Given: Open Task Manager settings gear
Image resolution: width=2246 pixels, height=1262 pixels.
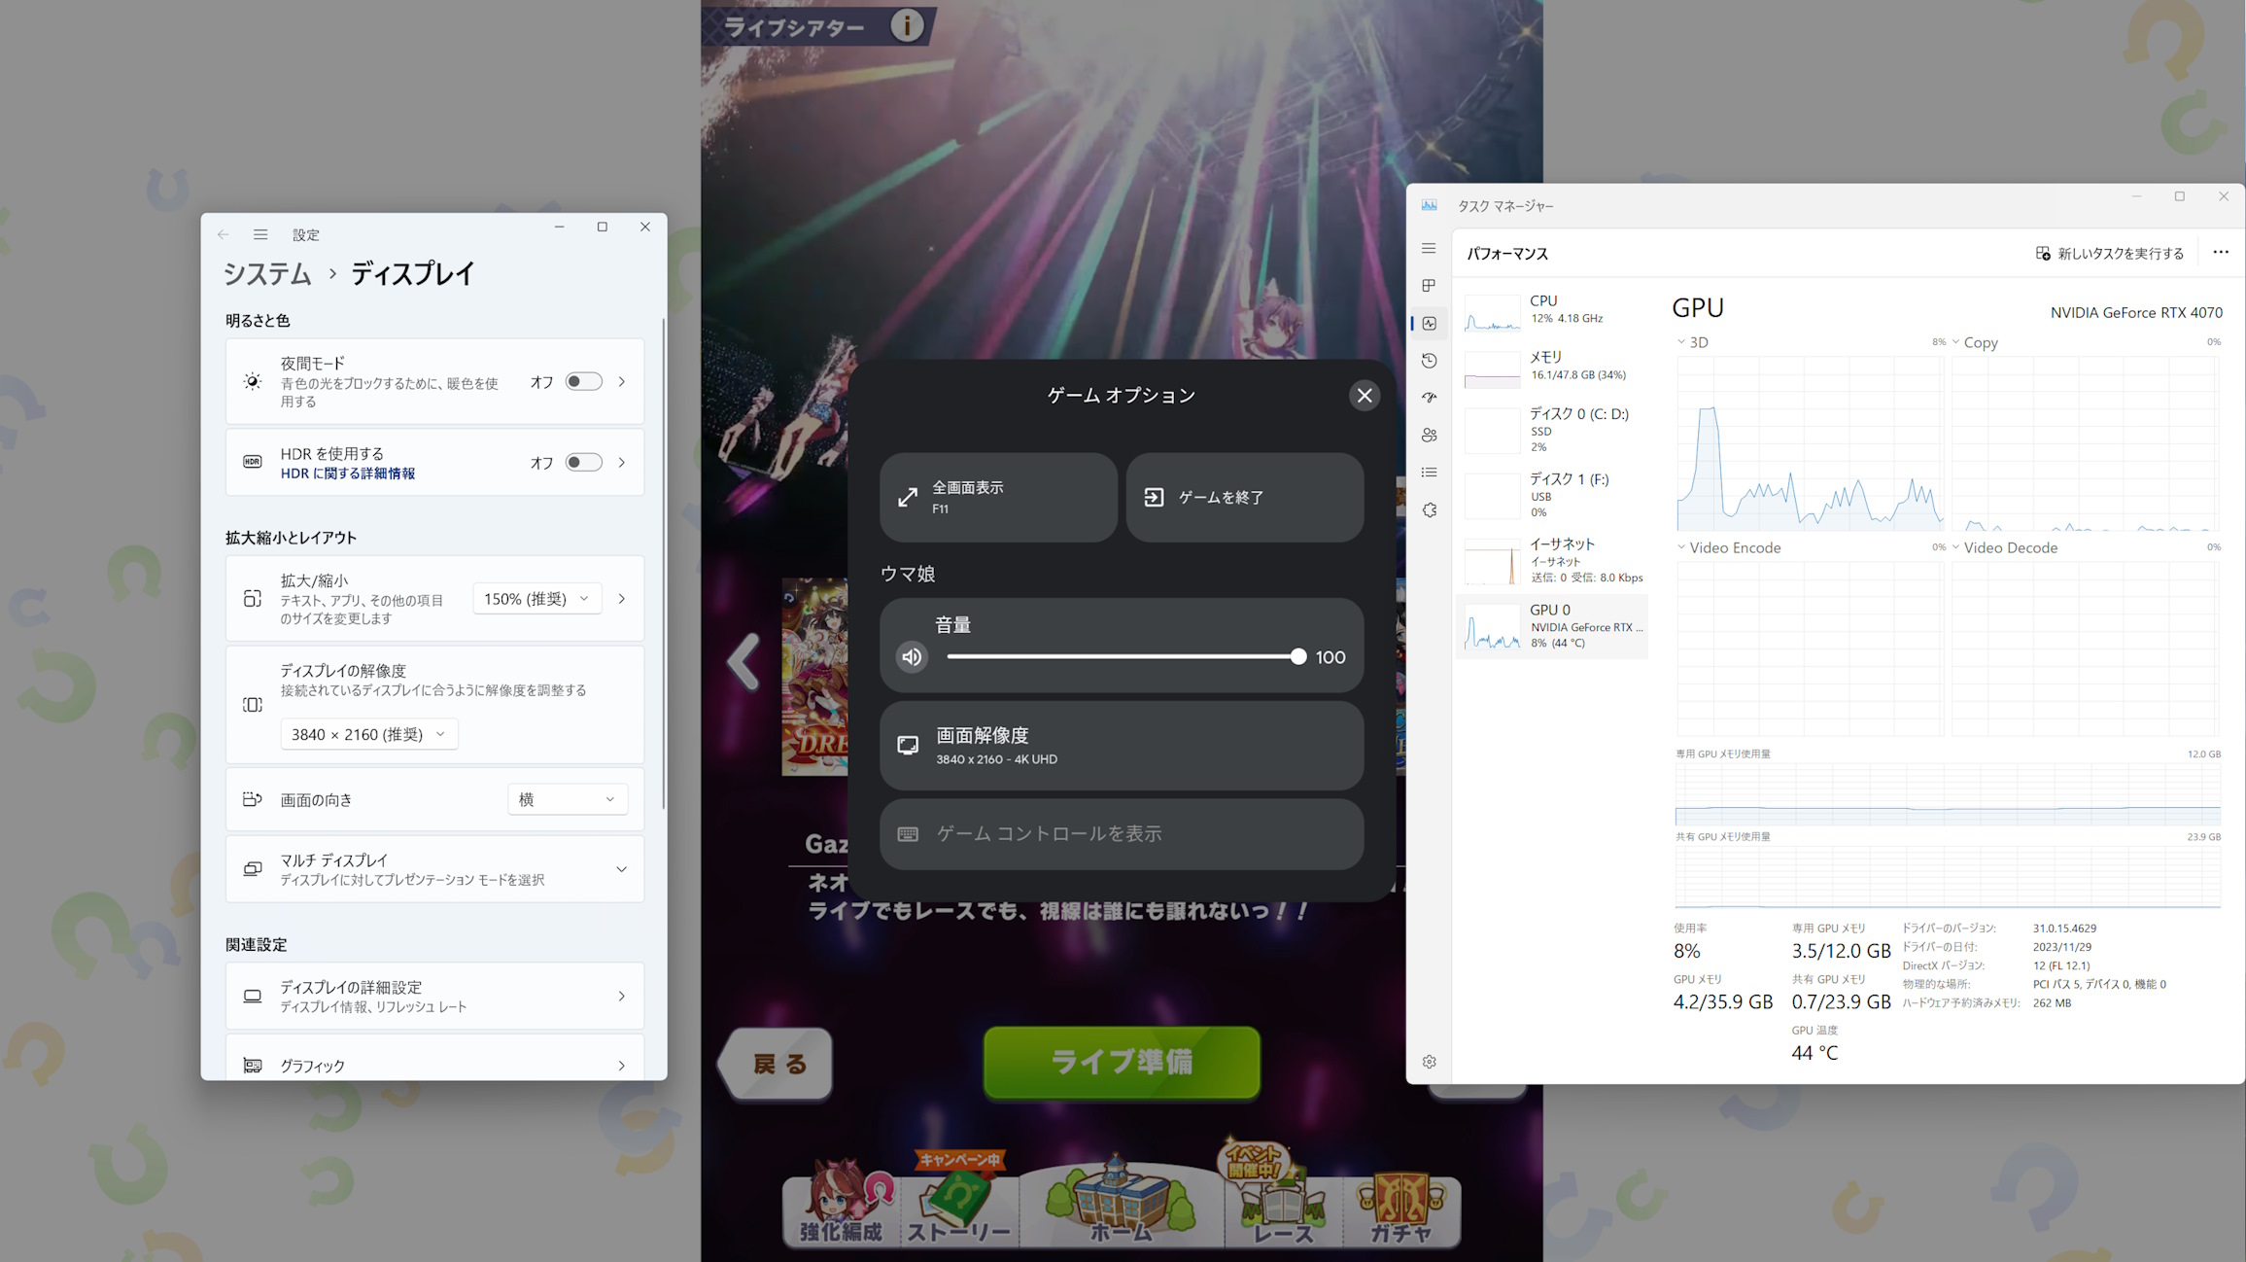Looking at the screenshot, I should pos(1429,1062).
